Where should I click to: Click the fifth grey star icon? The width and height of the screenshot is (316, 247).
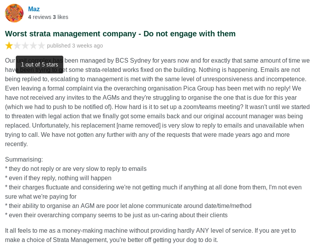point(41,46)
